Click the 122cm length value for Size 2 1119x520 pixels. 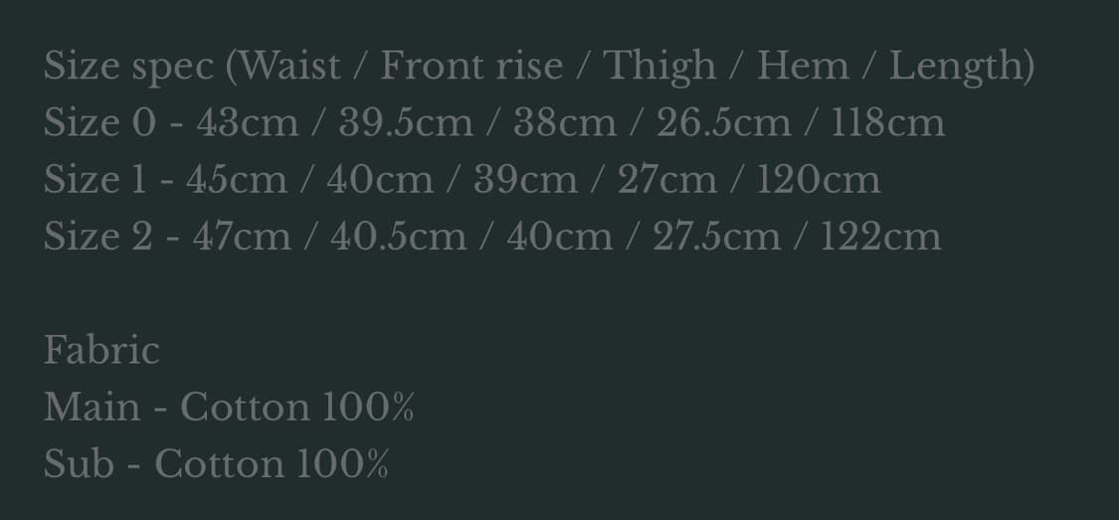880,236
